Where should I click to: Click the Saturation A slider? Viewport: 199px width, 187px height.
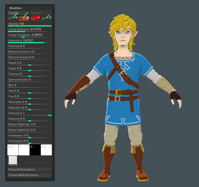click(29, 102)
